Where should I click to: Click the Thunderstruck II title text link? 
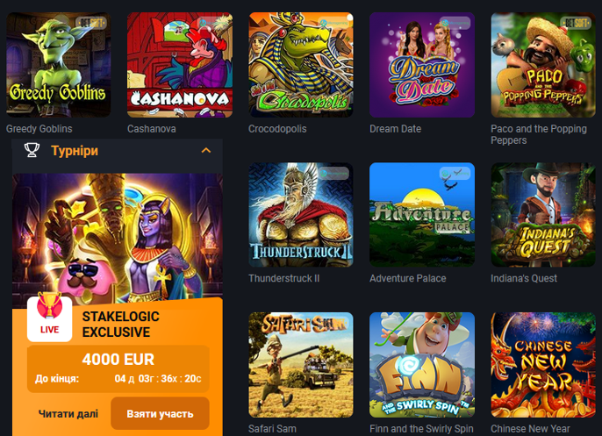(x=283, y=278)
